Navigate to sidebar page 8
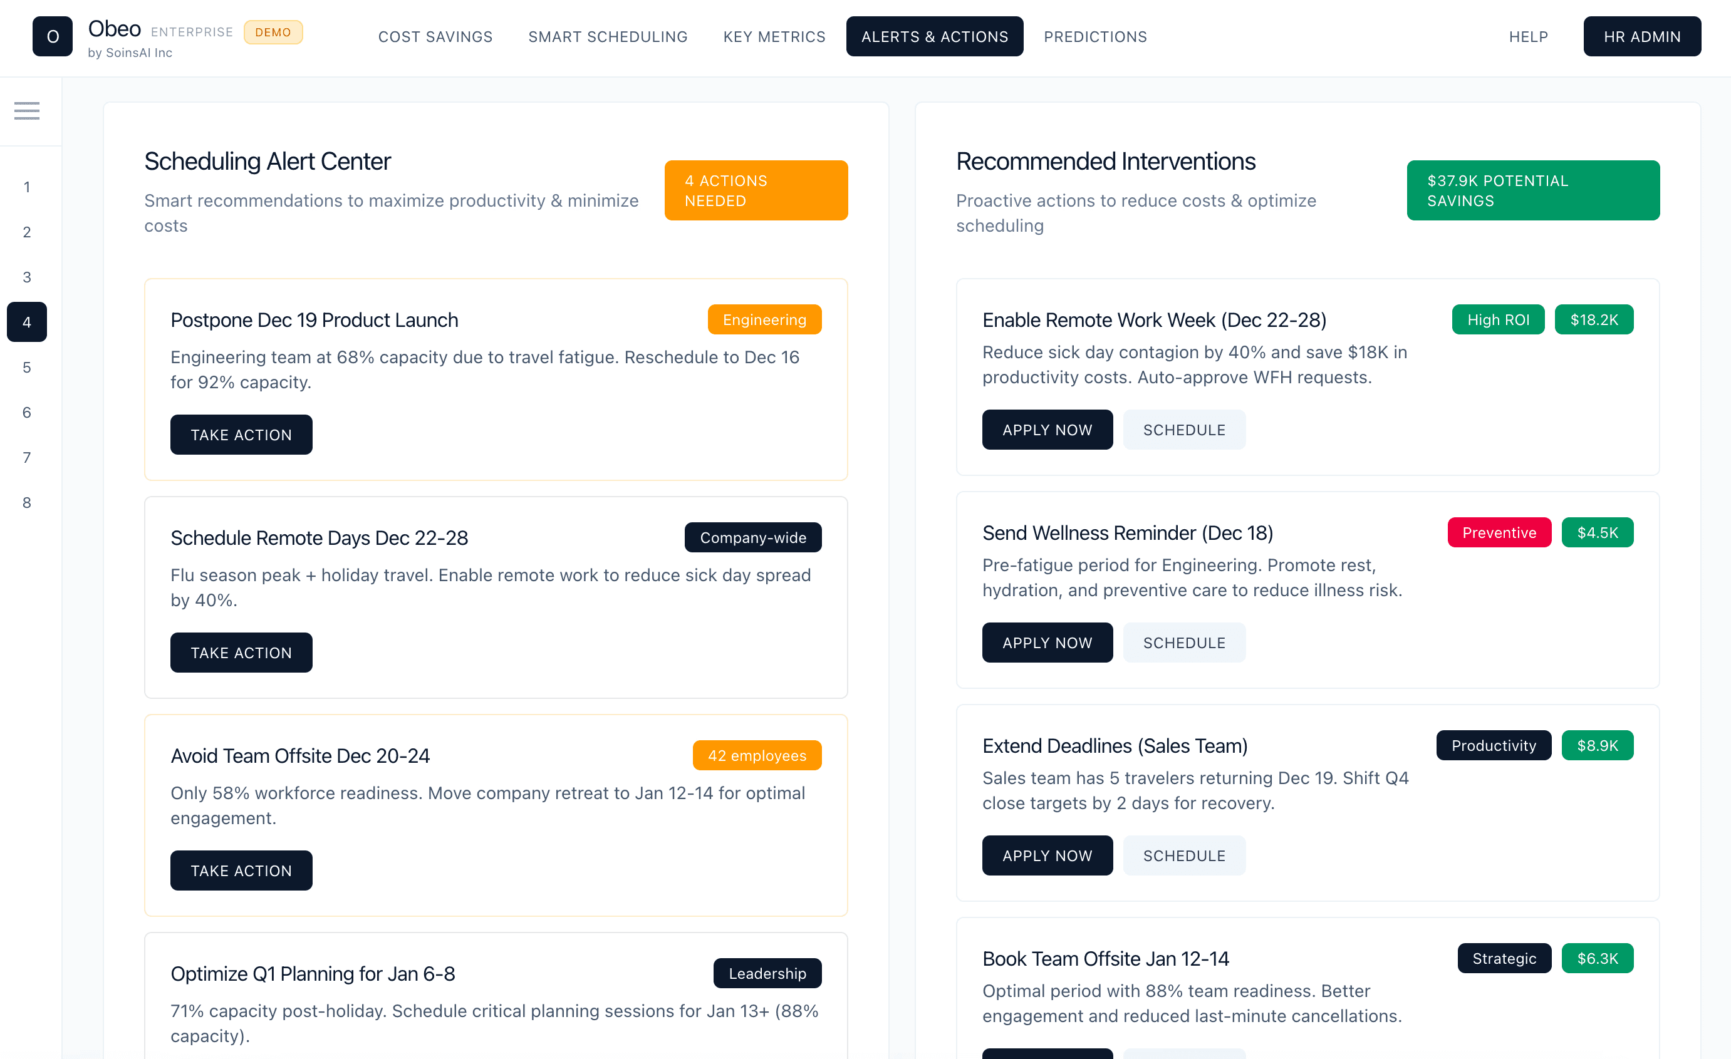Screen dimensions: 1731x1059 pyautogui.click(x=27, y=502)
